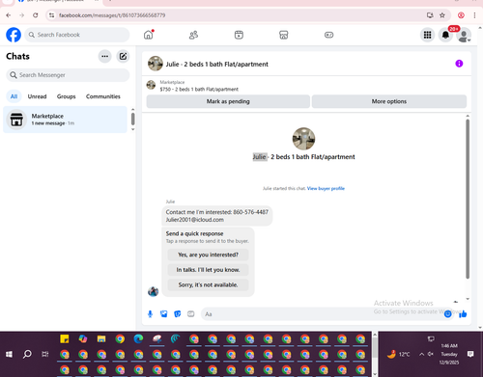Select the Communities chats filter
The width and height of the screenshot is (483, 377).
(103, 96)
